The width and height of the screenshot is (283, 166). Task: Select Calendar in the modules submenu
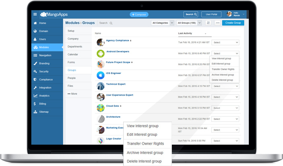coord(78,54)
